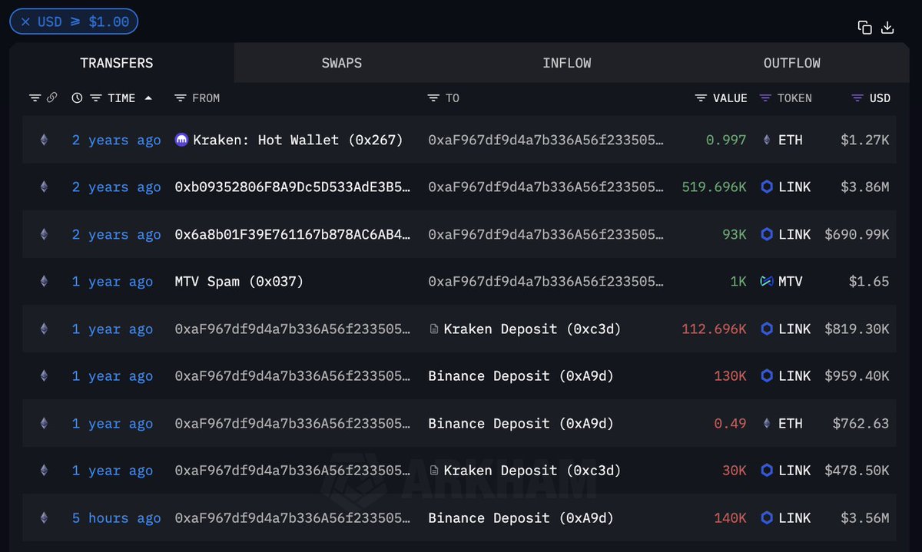The width and height of the screenshot is (922, 552).
Task: Click Ethereum chain icon in 519.696K LINK row
Action: pyautogui.click(x=44, y=187)
